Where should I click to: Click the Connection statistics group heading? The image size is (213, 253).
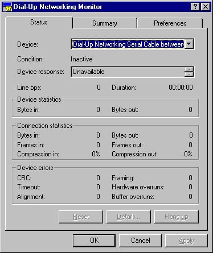[x=45, y=126]
